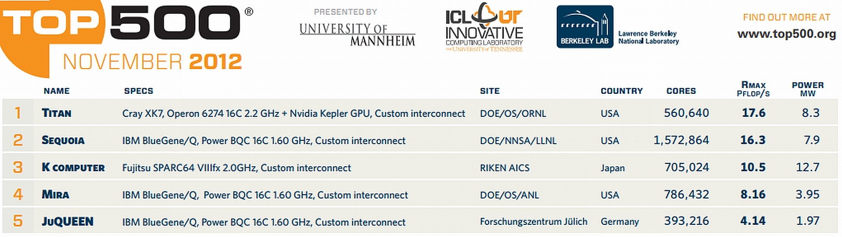The image size is (842, 237).
Task: Click the Mira supercomputer name
Action: pyautogui.click(x=56, y=195)
